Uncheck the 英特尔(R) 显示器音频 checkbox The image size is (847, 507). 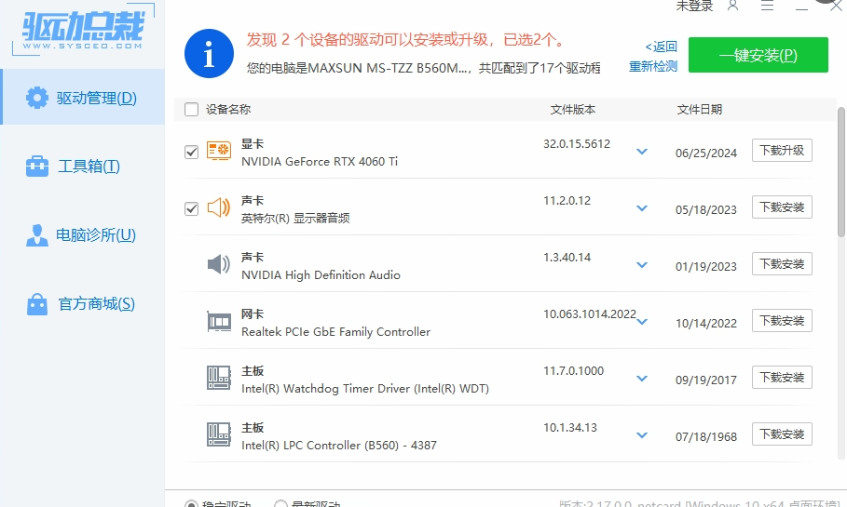(x=191, y=208)
